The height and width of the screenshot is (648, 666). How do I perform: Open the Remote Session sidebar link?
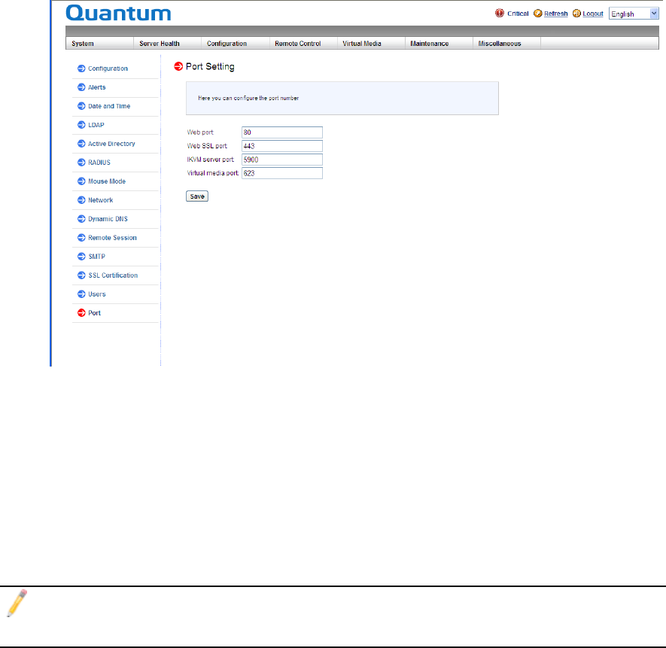[113, 238]
